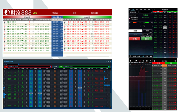Expand the account dropdown under 國外選擇權

point(133,15)
